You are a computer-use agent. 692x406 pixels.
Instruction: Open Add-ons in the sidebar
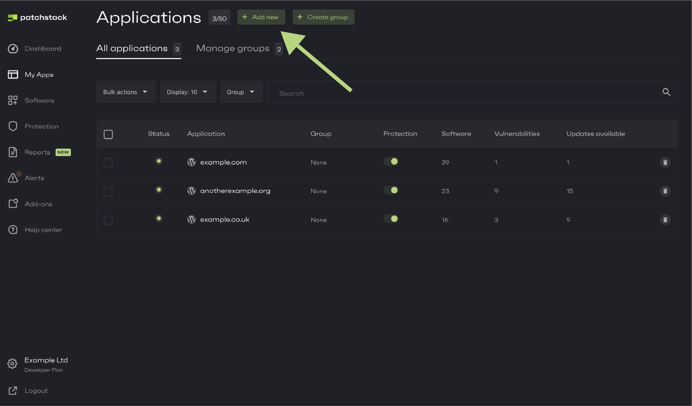[x=38, y=204]
